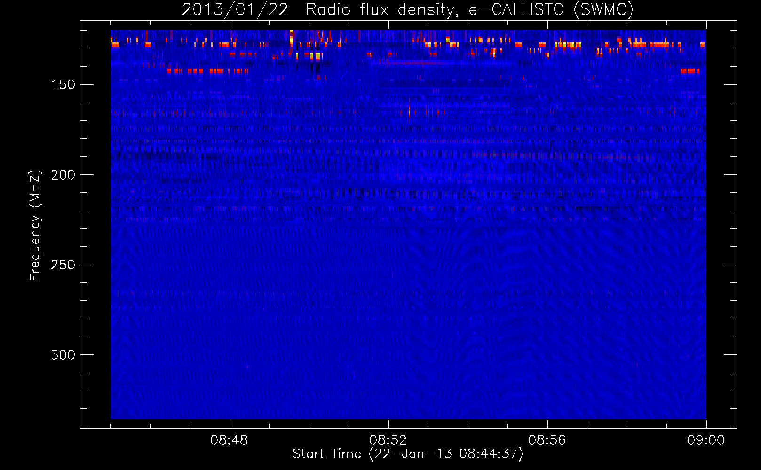Image resolution: width=761 pixels, height=470 pixels.
Task: Click the 08:48 time tick label
Action: 229,440
